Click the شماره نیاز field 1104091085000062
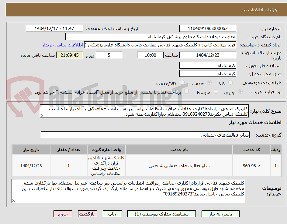This screenshot has width=287, height=224. [208, 29]
